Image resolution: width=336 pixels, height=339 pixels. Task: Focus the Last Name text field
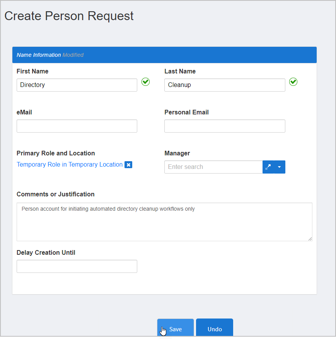[225, 85]
